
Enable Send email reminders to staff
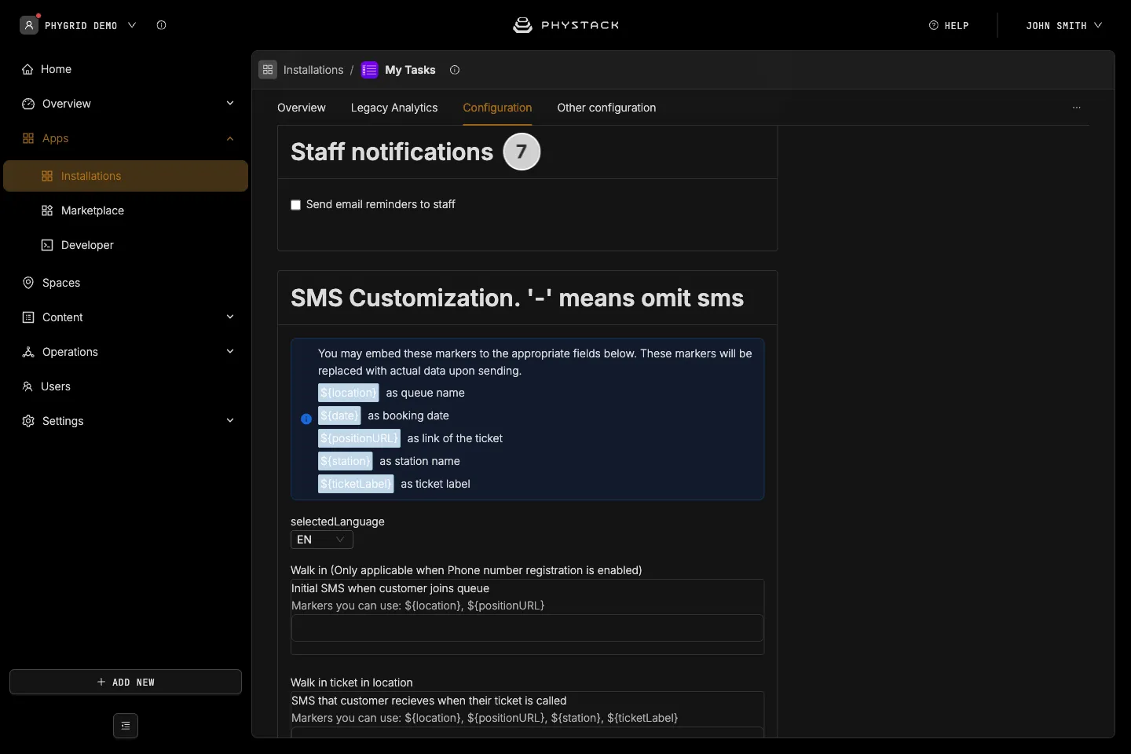click(296, 205)
